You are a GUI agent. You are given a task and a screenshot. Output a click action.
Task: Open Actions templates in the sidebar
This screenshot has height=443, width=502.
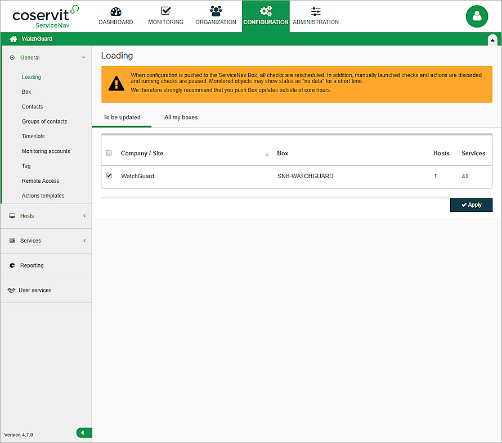click(43, 196)
